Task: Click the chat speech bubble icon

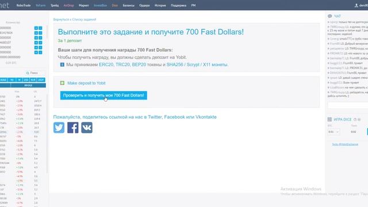Action: click(x=329, y=16)
